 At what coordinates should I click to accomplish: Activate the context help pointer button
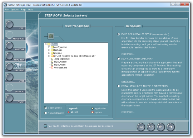tap(151, 127)
